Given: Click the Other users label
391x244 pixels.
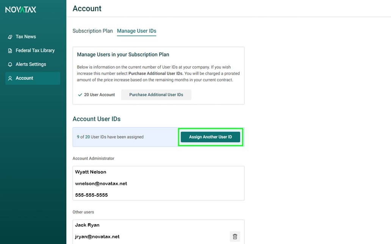Looking at the screenshot, I should 83,212.
